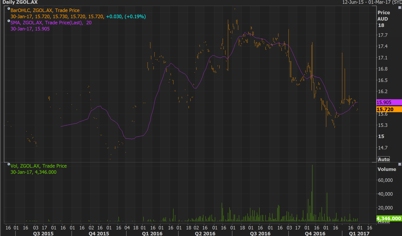Viewport: 402px width, 236px height.
Task: Click the 17.1 price axis label
Action: point(383,58)
